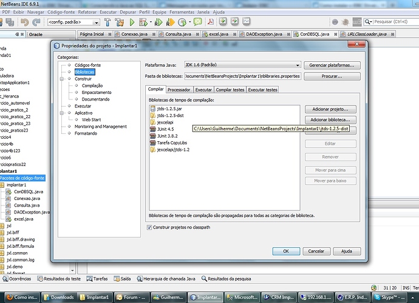Click the search magnifier icon dropdown

(x=369, y=22)
